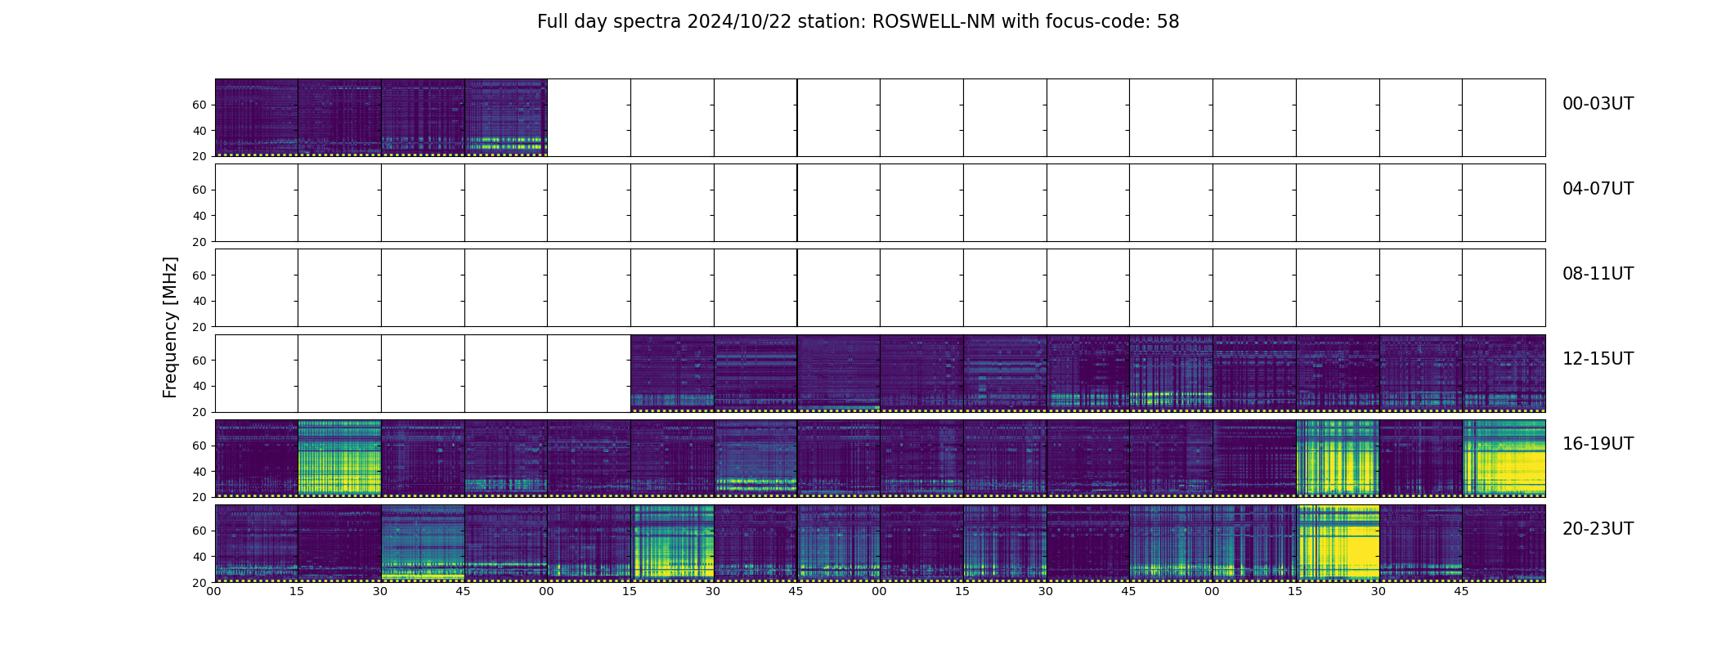Click the 60 MHz tick of the 20-23UT row
This screenshot has width=1717, height=654.
coord(199,531)
